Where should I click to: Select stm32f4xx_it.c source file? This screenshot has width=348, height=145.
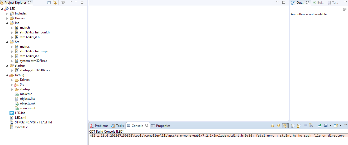point(30,56)
